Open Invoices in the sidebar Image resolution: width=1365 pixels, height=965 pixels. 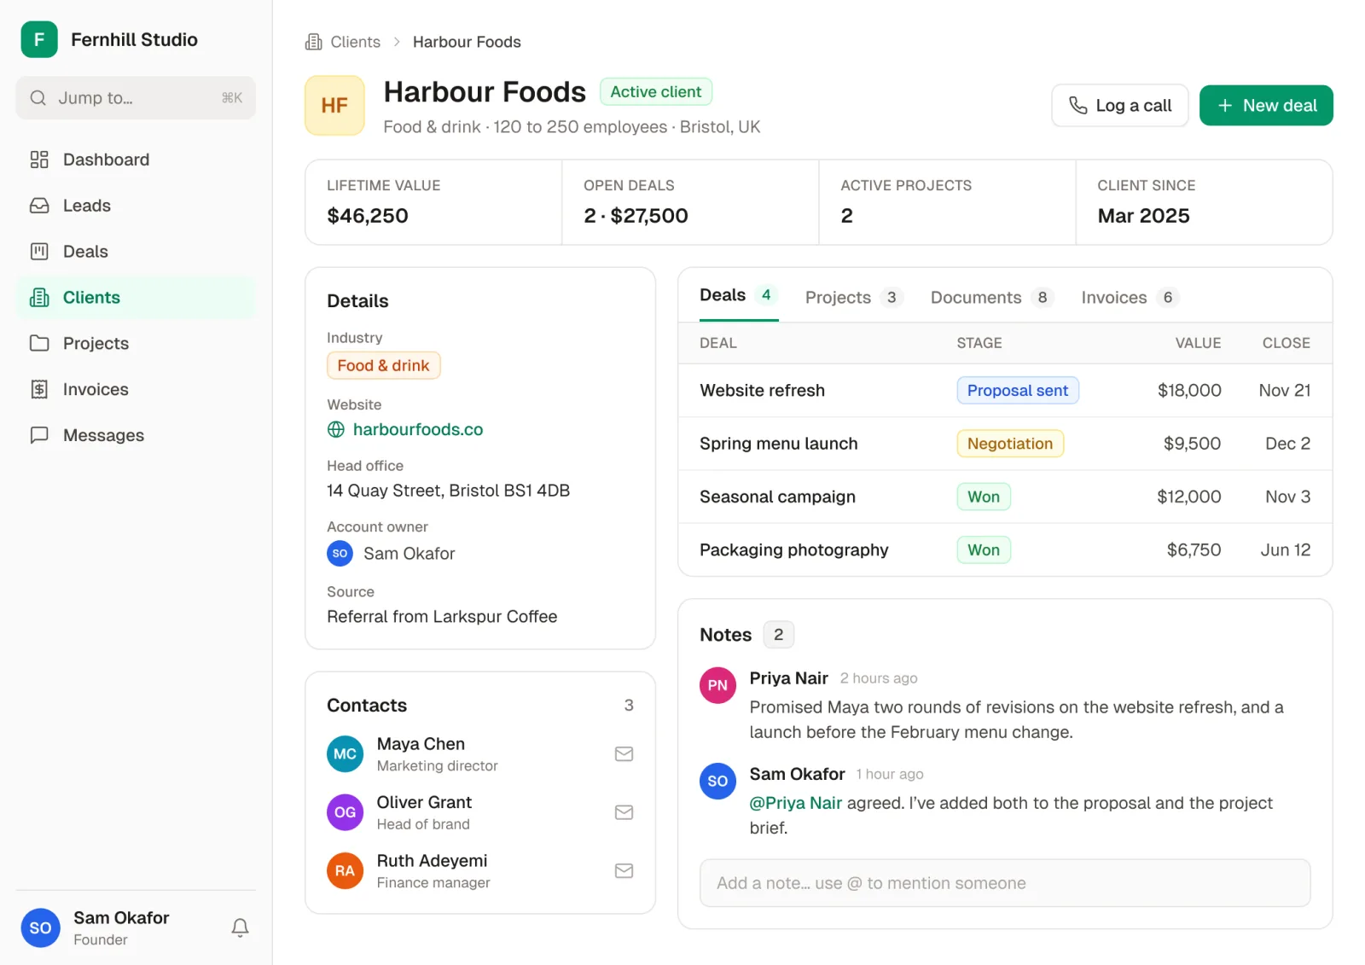136,389
